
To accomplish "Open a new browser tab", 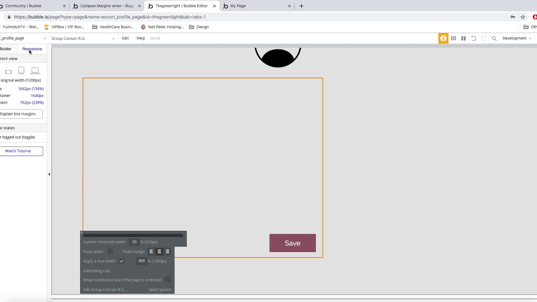I will [x=301, y=6].
